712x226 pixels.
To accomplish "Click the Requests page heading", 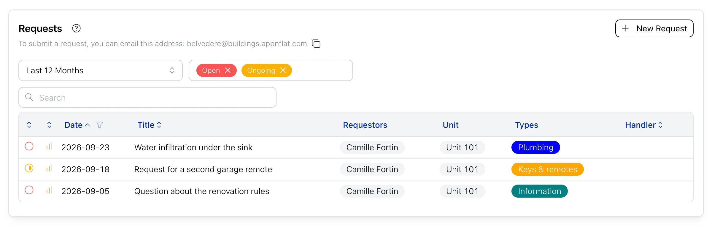I will 40,28.
